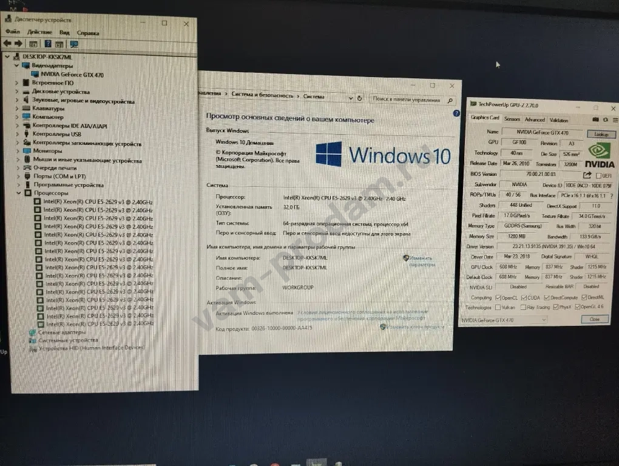Open the Справка menu
Screen dimensions: 619x466
(x=87, y=33)
